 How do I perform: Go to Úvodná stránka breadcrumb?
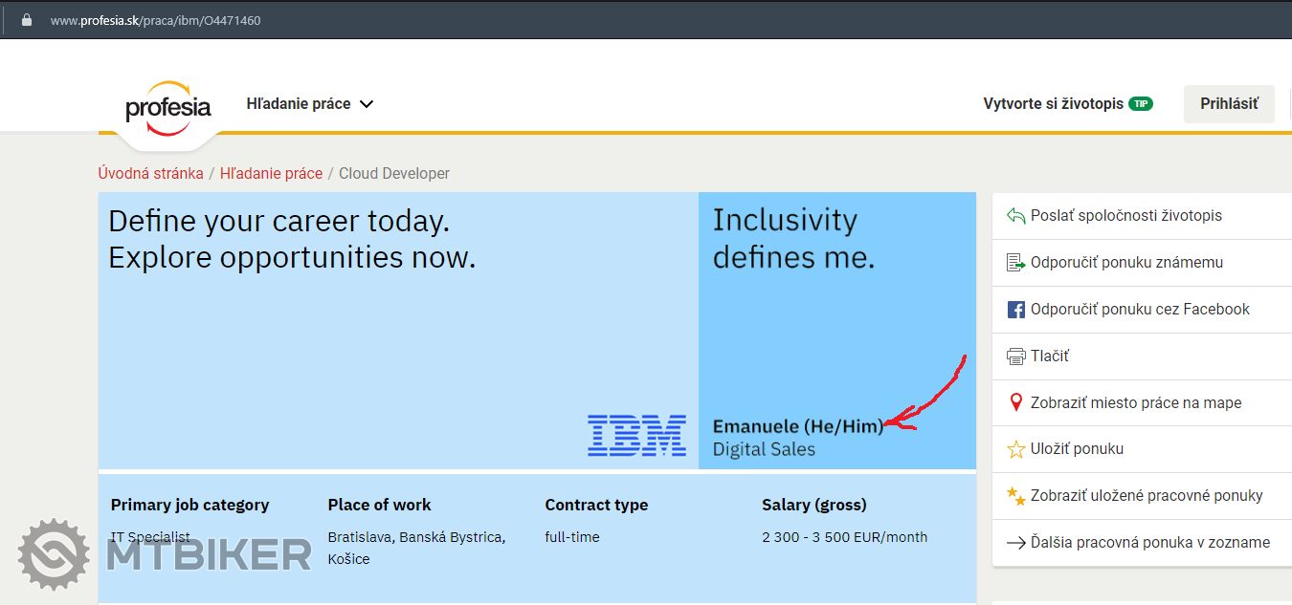tap(150, 173)
